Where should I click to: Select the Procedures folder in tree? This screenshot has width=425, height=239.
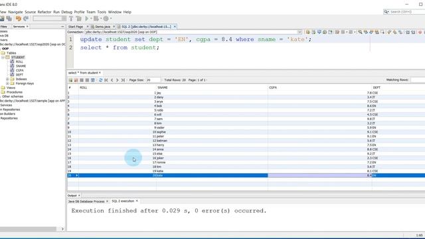click(x=15, y=92)
